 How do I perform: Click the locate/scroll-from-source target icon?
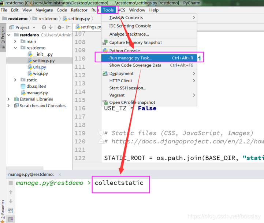[44, 28]
